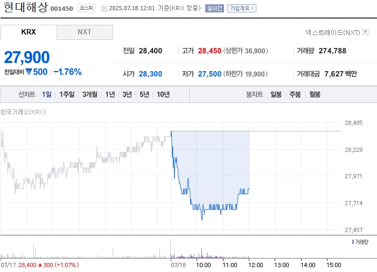Viewport: 377px width, 272px height.
Task: Select the 1일 line chart range
Action: pyautogui.click(x=47, y=94)
